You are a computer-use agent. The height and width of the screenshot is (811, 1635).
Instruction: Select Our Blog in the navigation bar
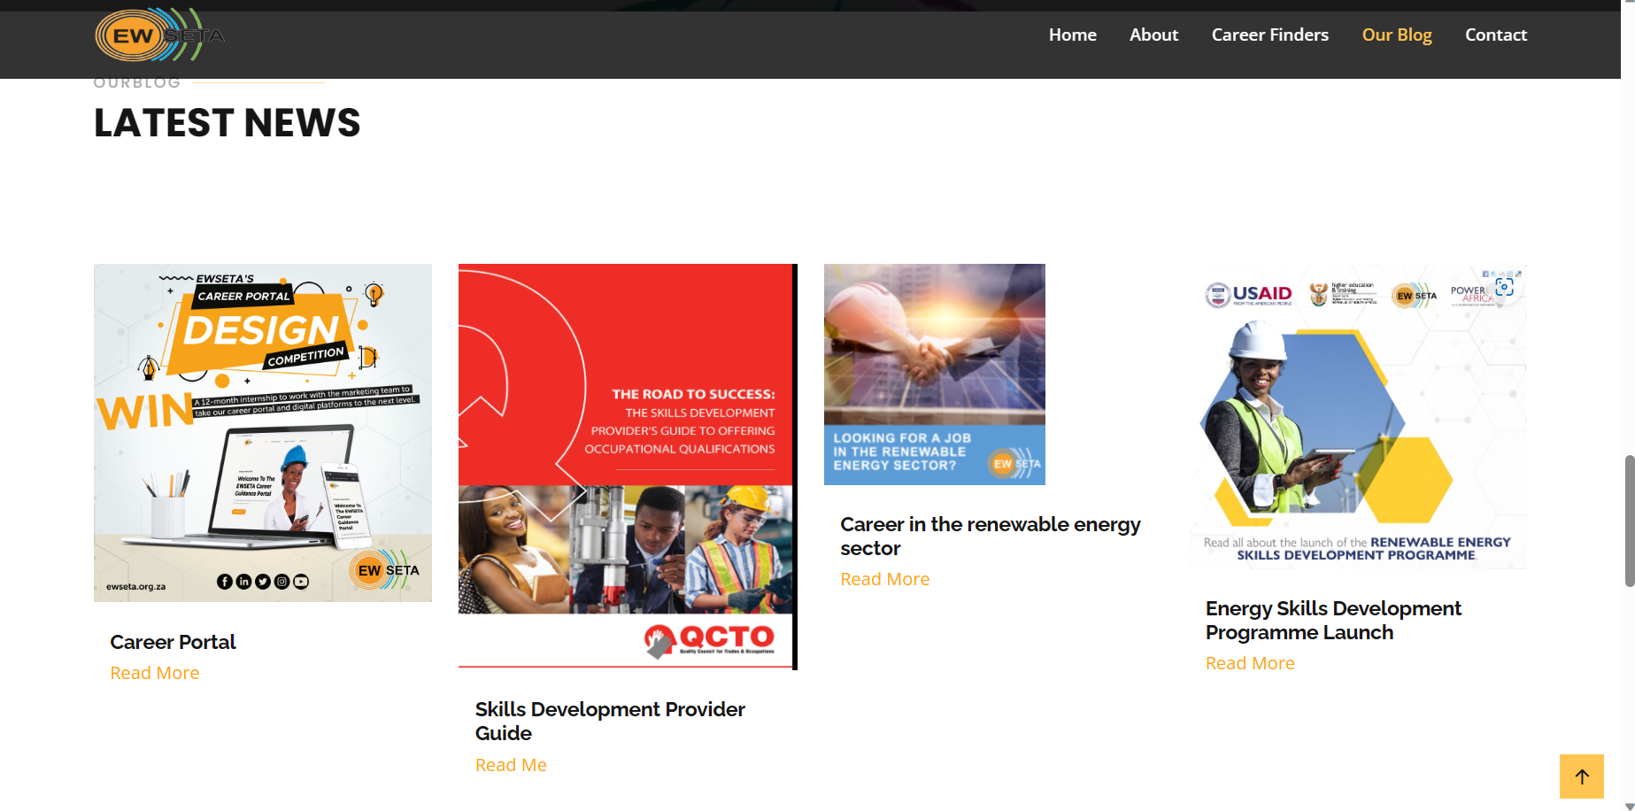pos(1396,35)
